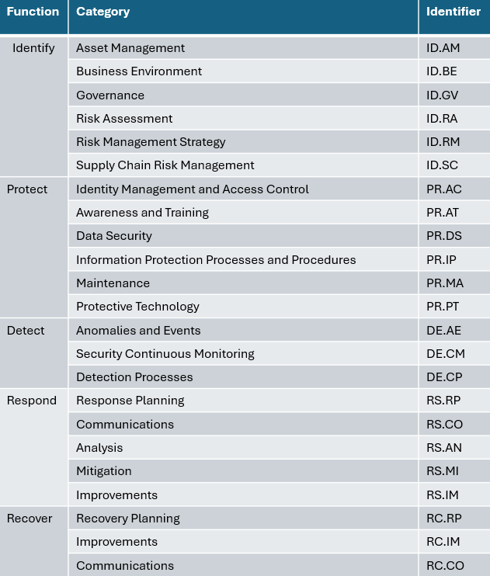Select the Identifier column header
Screen dimensions: 490x576
click(x=454, y=16)
